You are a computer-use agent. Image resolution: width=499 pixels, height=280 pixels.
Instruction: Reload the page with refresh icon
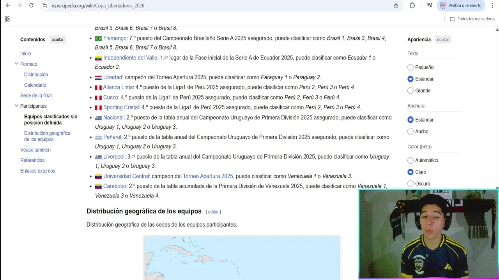[31, 5]
